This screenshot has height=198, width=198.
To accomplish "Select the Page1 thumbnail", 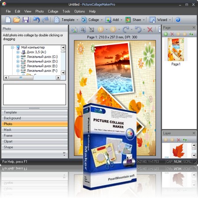I will click(176, 49).
